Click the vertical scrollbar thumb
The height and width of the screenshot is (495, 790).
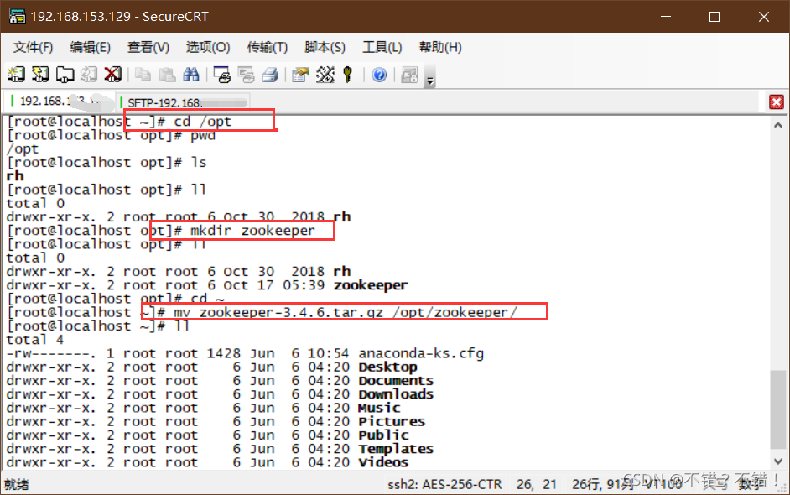tap(778, 409)
